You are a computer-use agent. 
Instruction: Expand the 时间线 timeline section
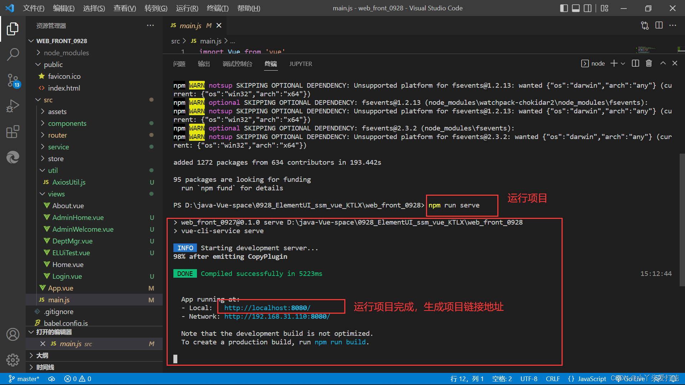(x=94, y=367)
